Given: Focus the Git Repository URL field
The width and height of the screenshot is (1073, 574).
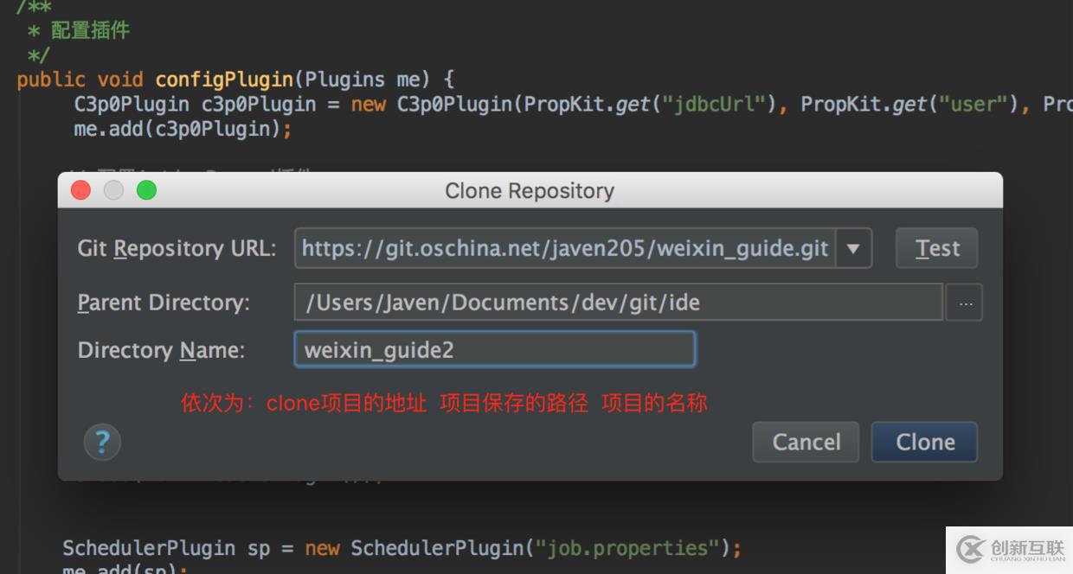Looking at the screenshot, I should tap(565, 249).
